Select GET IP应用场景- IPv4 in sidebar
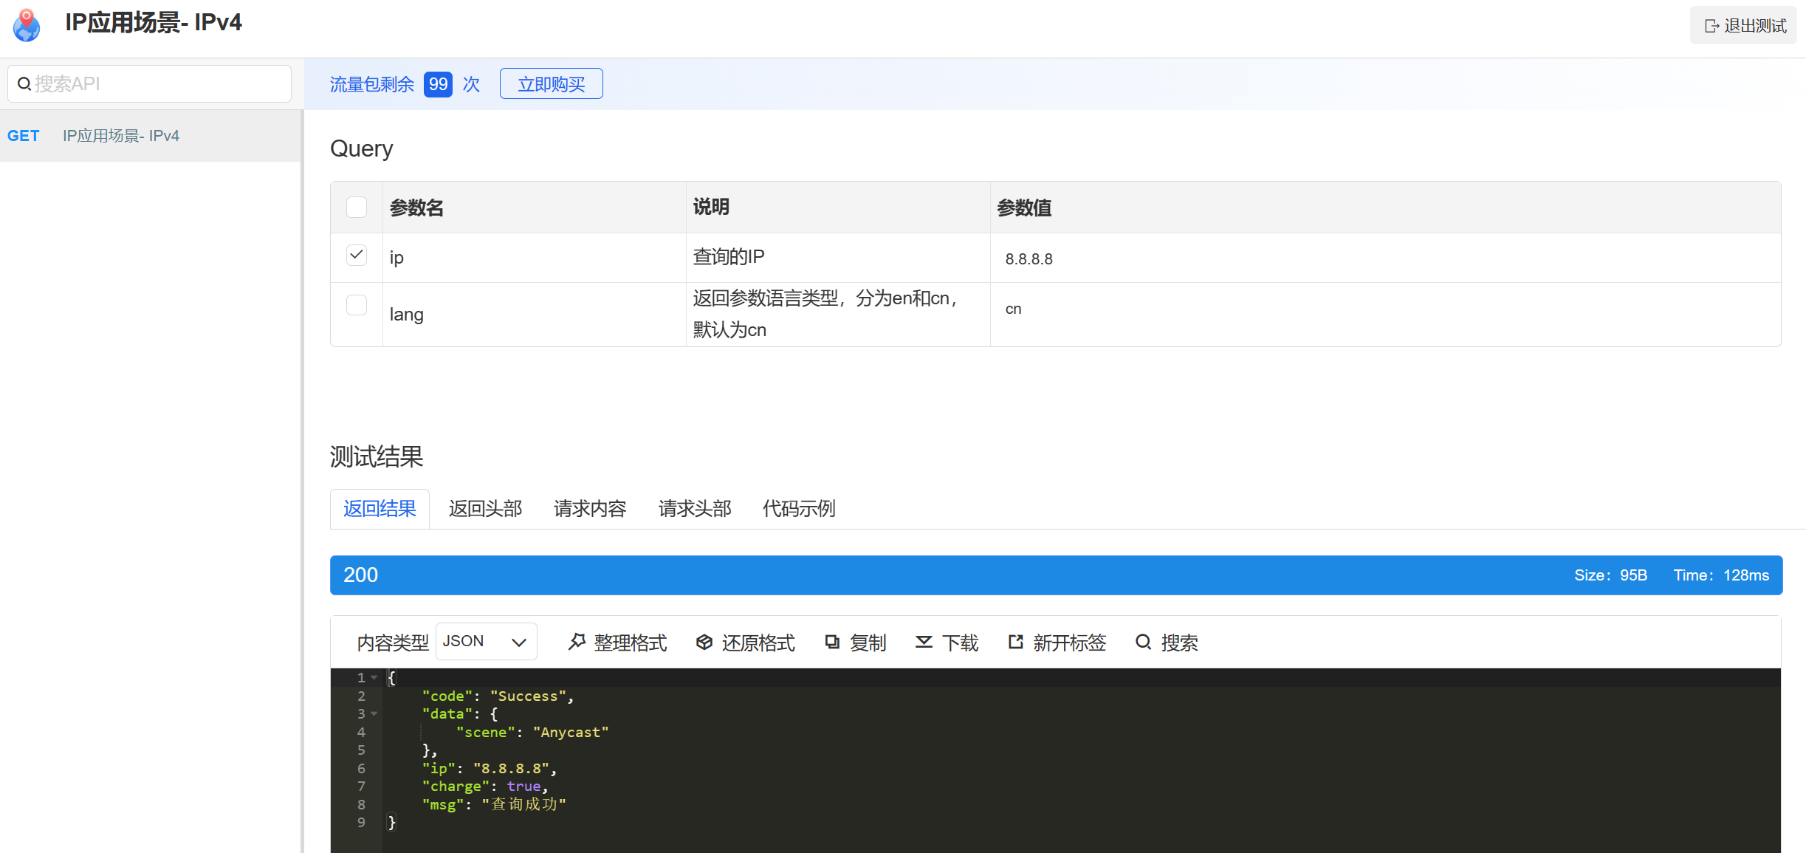1806x853 pixels. pyautogui.click(x=122, y=136)
